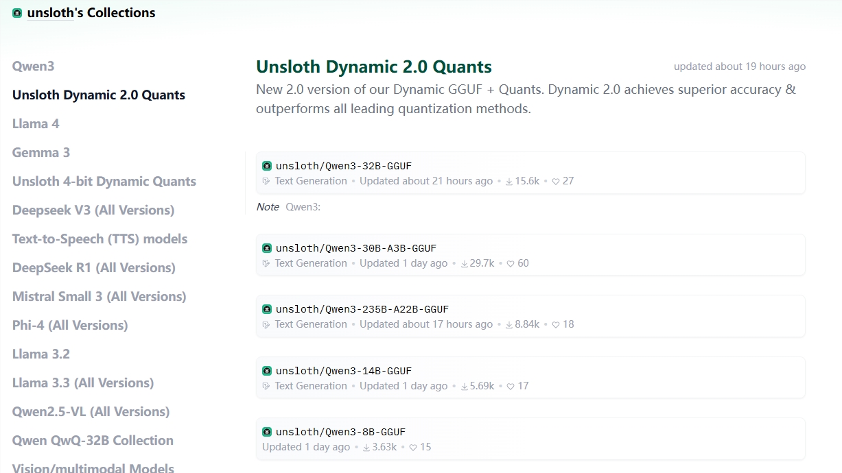The width and height of the screenshot is (842, 473).
Task: Open Vision/multimodal Models collection
Action: click(x=93, y=468)
